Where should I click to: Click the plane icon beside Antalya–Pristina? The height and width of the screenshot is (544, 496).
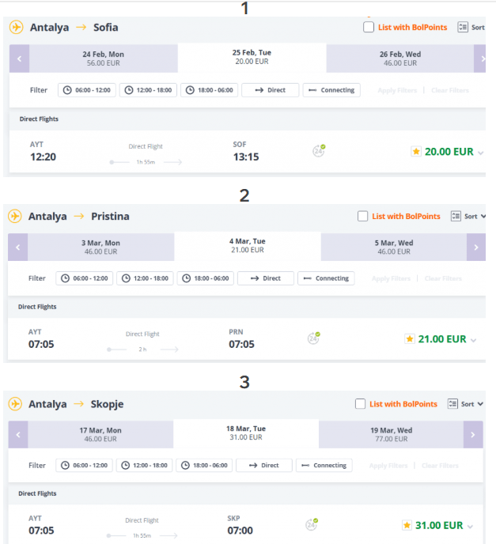coord(15,216)
